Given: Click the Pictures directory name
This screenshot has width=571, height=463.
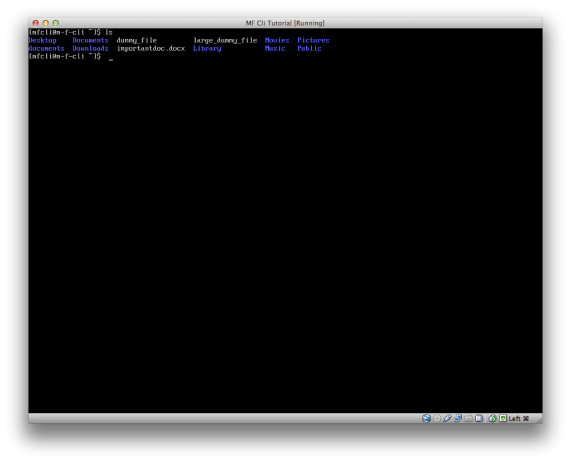Looking at the screenshot, I should click(x=313, y=40).
